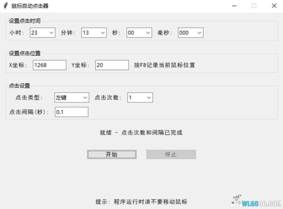The height and width of the screenshot is (209, 283).
Task: Click inside the 点击间隔(秒) interval field
Action: [71, 112]
